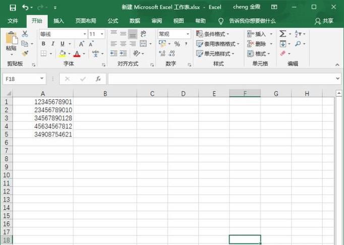The height and width of the screenshot is (245, 344).
Task: Toggle Bold formatting
Action: [44, 44]
